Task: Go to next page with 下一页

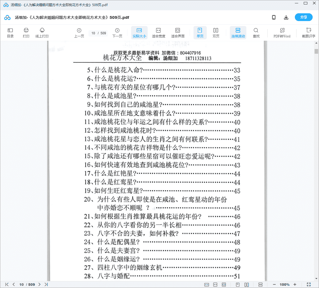Action: pyautogui.click(x=117, y=33)
